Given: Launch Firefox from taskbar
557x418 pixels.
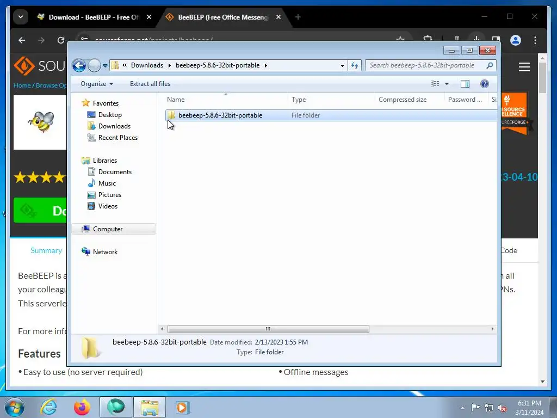Looking at the screenshot, I should [82, 407].
